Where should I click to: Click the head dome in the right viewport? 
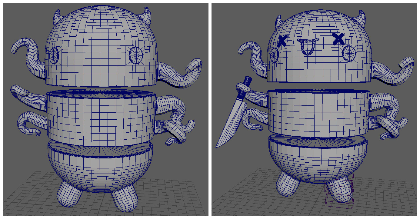coord(318,27)
